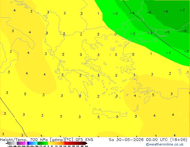Image resolution: width=190 pixels, height=147 pixels.
Task: Click the cyan band in the legend
Action: pos(36,143)
